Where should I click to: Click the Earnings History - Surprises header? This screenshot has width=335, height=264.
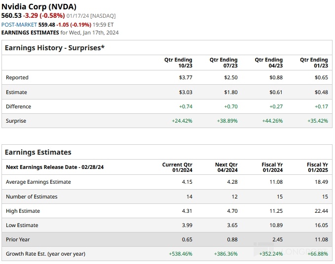coord(54,48)
